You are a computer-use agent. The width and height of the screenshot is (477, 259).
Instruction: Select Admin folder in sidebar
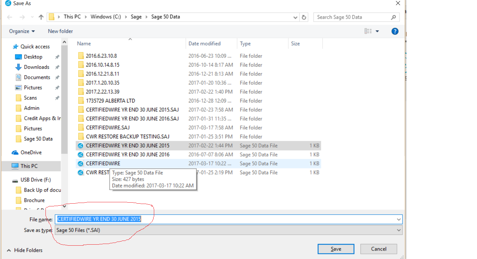click(x=31, y=108)
